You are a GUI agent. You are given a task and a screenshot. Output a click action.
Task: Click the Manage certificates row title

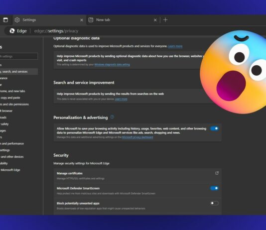(70, 173)
